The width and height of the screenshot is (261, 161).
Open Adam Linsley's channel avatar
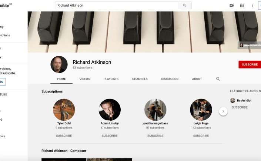[110, 110]
